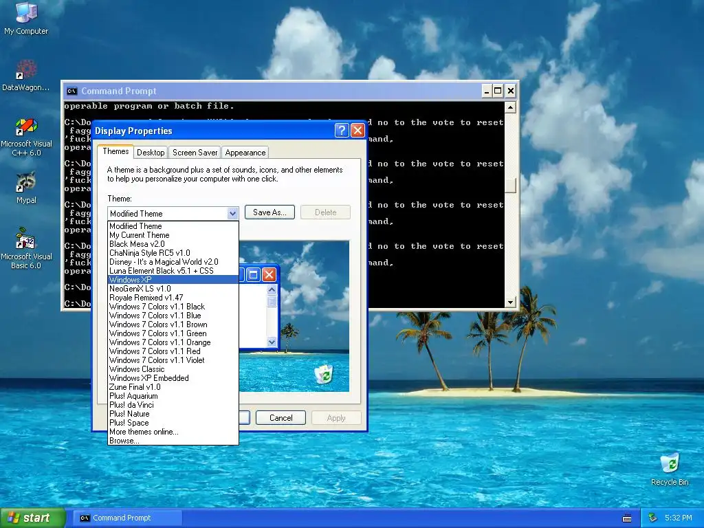The image size is (704, 528).
Task: Switch to the Themes tab
Action: (x=115, y=151)
